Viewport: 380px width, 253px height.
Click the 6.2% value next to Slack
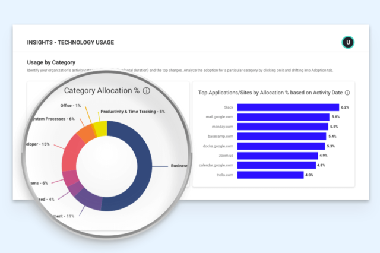click(x=345, y=107)
